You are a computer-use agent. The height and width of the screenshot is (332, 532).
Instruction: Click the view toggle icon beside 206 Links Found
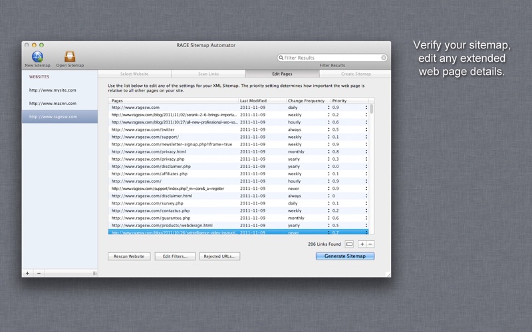click(x=349, y=244)
